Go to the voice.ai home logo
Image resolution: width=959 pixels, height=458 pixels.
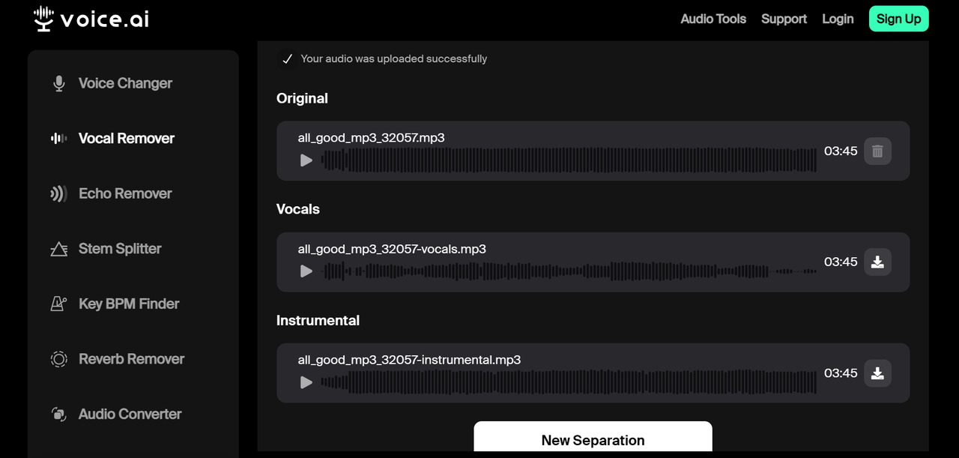(91, 19)
